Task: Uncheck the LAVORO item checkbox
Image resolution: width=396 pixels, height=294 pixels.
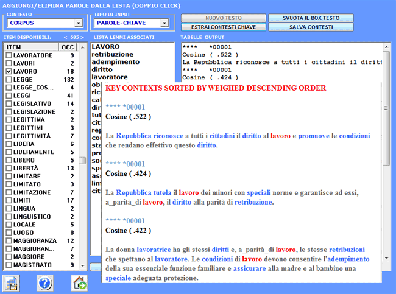Action: point(9,71)
